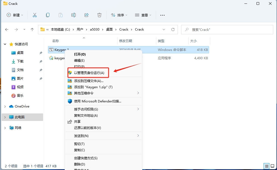Click the Share icon in the toolbar

[x=86, y=15]
